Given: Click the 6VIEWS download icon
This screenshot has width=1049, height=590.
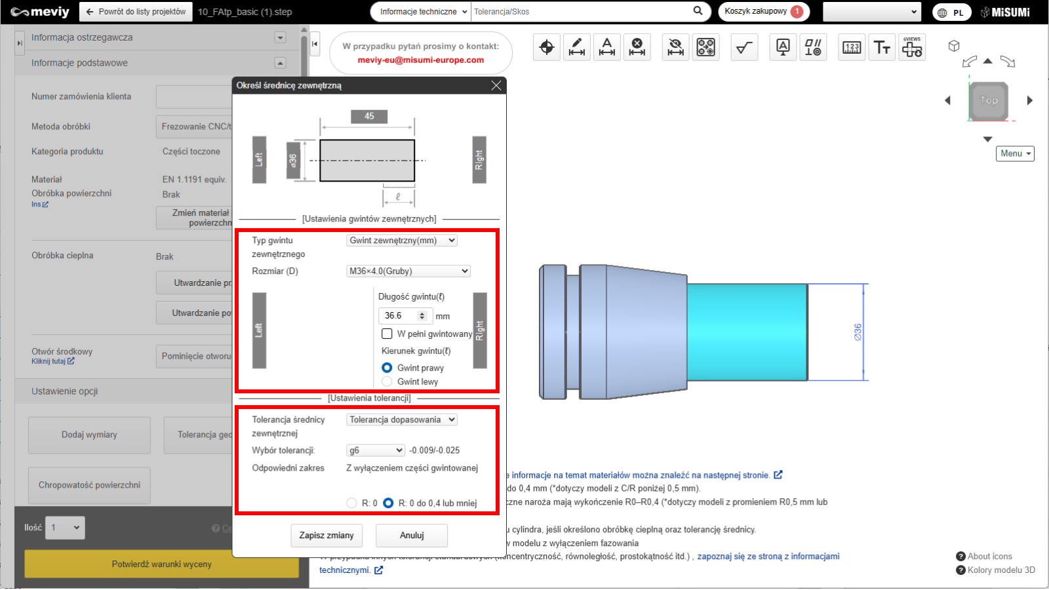Looking at the screenshot, I should click(912, 47).
